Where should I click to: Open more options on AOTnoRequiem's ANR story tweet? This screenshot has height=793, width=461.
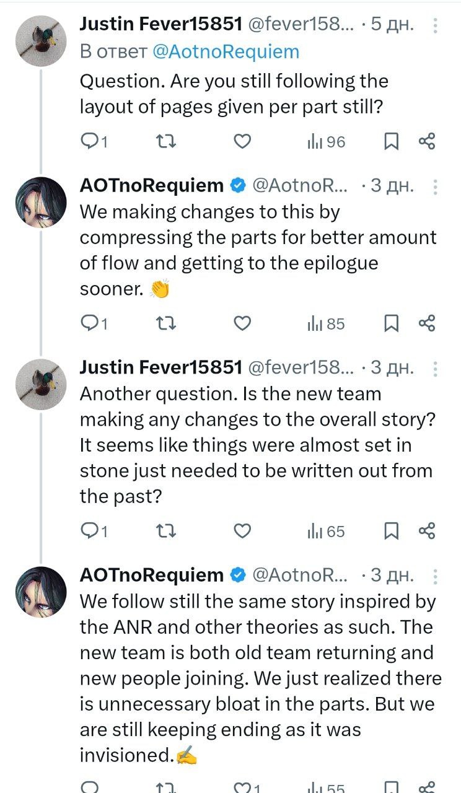tap(436, 576)
